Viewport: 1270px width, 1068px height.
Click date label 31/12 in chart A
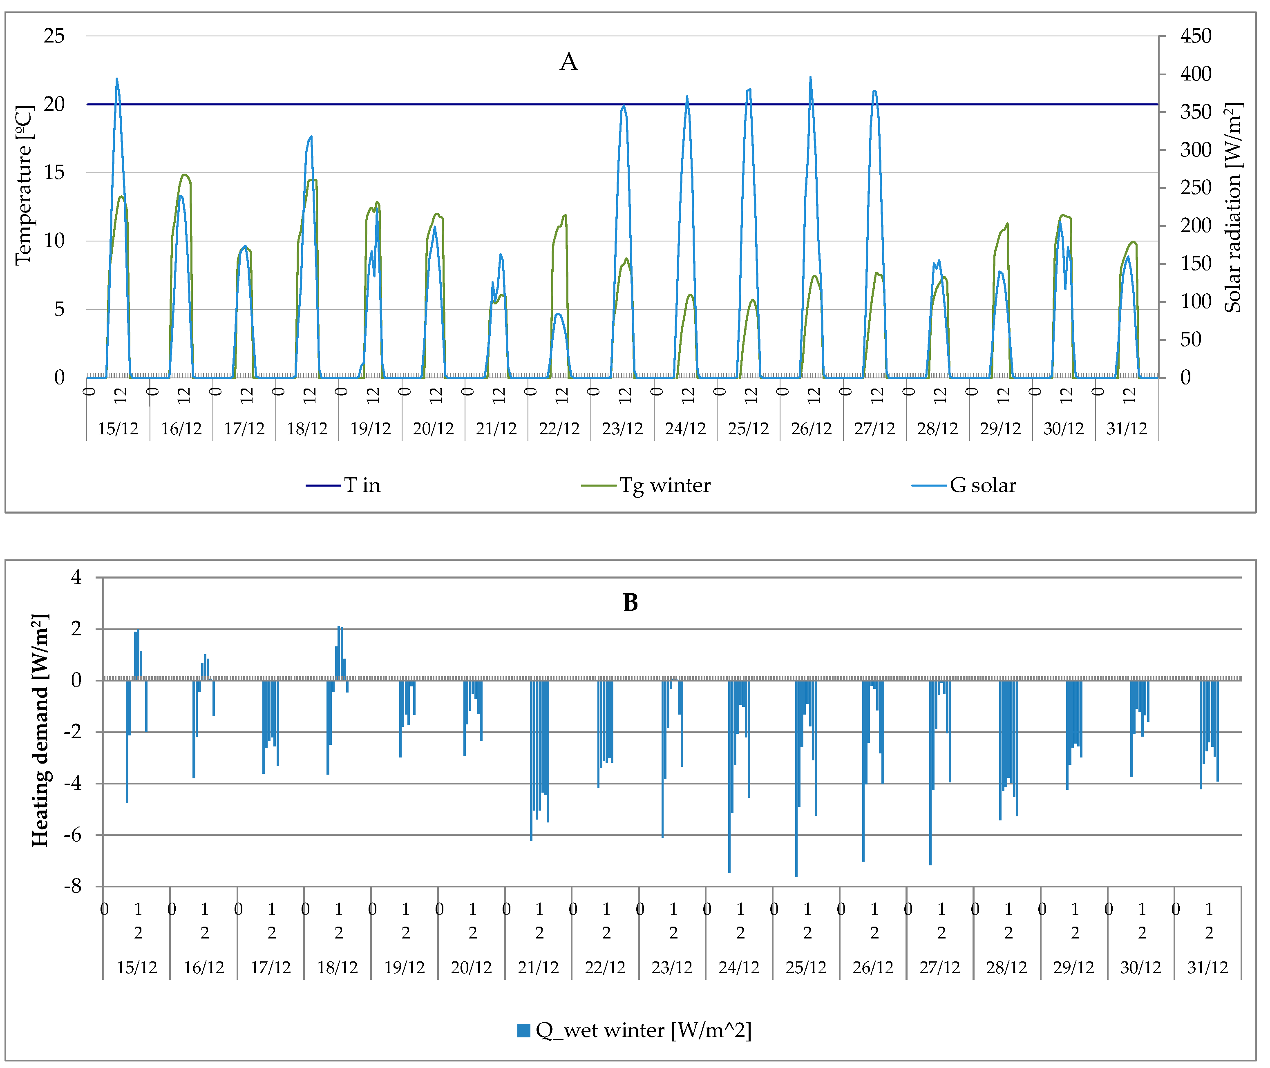(x=1127, y=429)
